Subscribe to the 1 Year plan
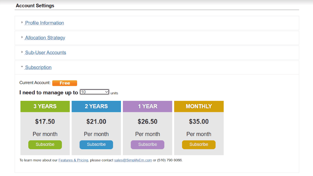 (x=148, y=145)
